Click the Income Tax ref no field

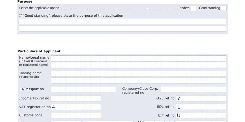[x=76, y=98]
